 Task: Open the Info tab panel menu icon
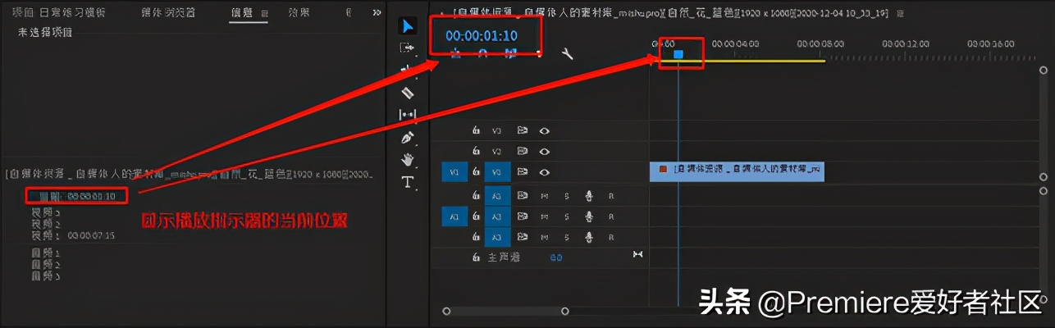[x=264, y=14]
